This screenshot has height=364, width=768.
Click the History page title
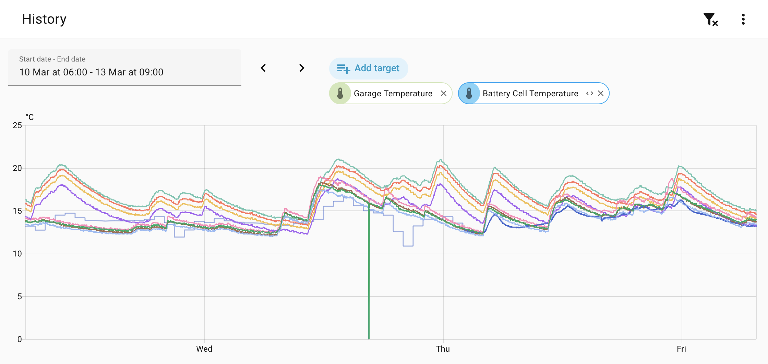coord(44,19)
